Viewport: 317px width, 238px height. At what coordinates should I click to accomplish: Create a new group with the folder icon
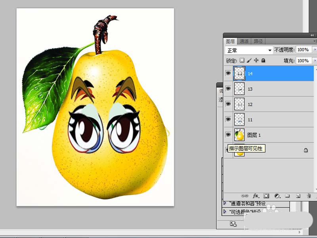(287, 196)
